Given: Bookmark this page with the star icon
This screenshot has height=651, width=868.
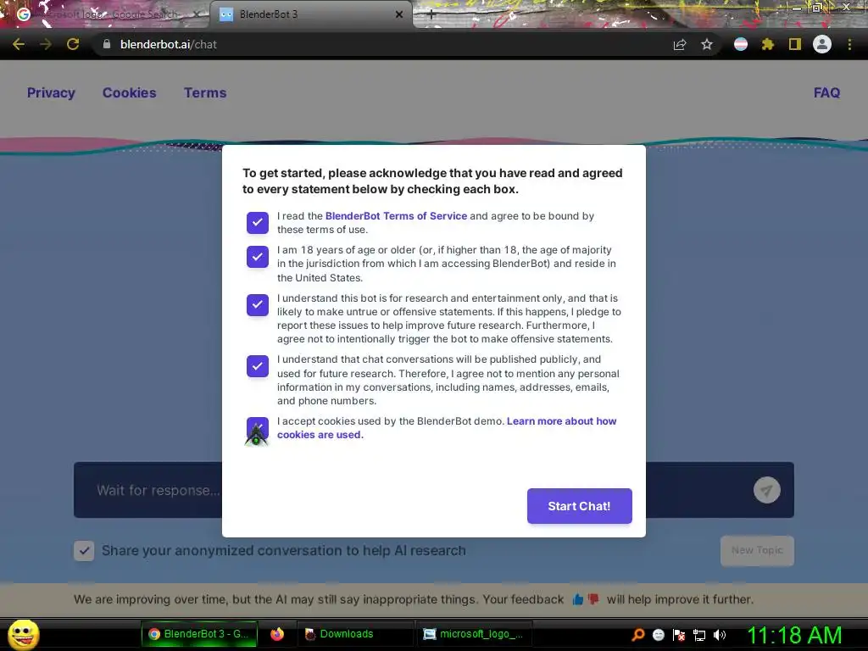Looking at the screenshot, I should pos(707,44).
